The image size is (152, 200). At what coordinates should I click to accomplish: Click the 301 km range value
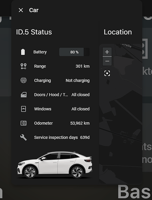coord(83,66)
